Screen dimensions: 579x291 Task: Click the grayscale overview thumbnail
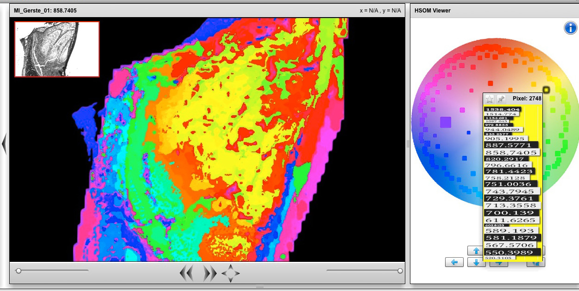pos(57,49)
